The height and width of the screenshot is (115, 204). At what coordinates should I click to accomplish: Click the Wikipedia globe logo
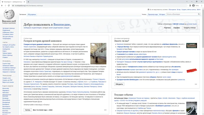(x=9, y=14)
